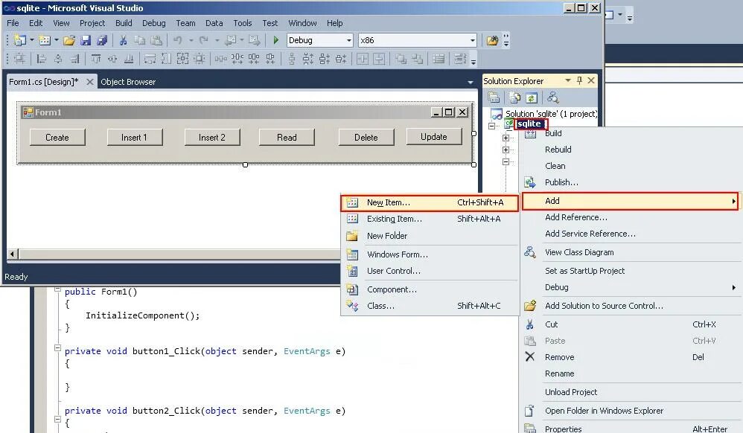This screenshot has height=433, width=743.
Task: Click the Bring to Front layout icon
Action: click(401, 59)
